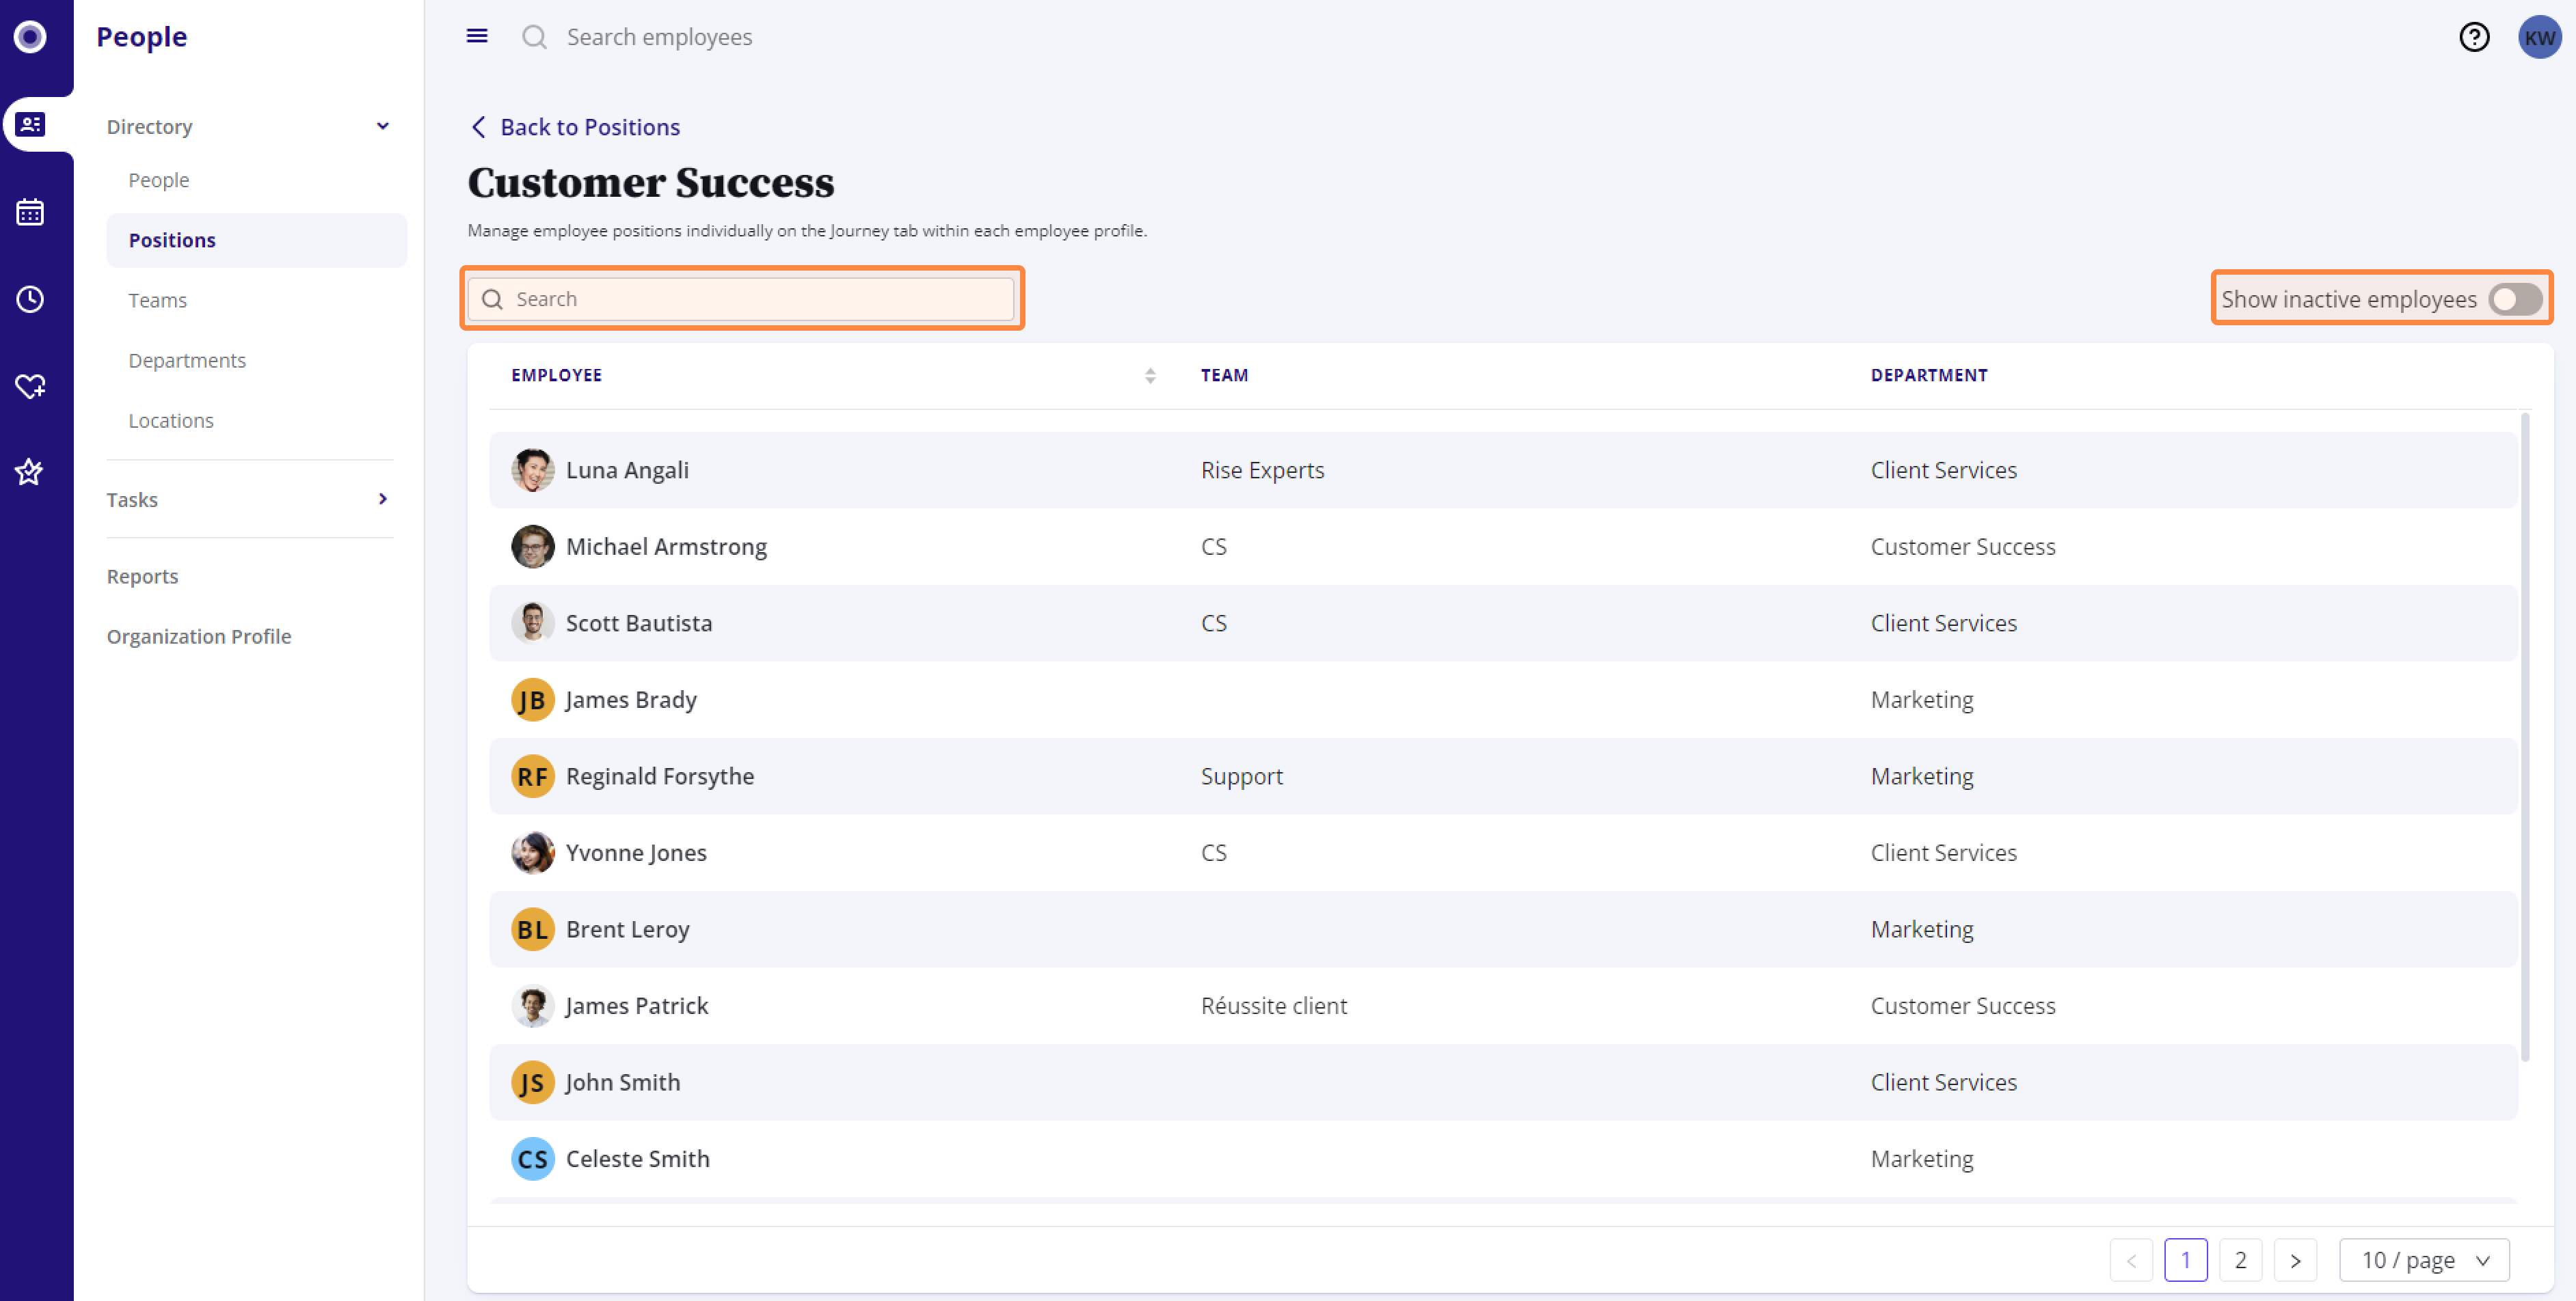
Task: Click the JS avatar for John Smith
Action: click(x=532, y=1082)
